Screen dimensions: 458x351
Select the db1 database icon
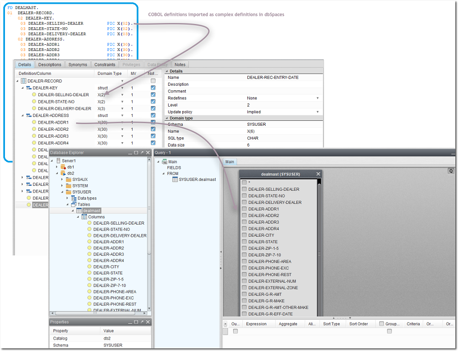click(x=63, y=167)
